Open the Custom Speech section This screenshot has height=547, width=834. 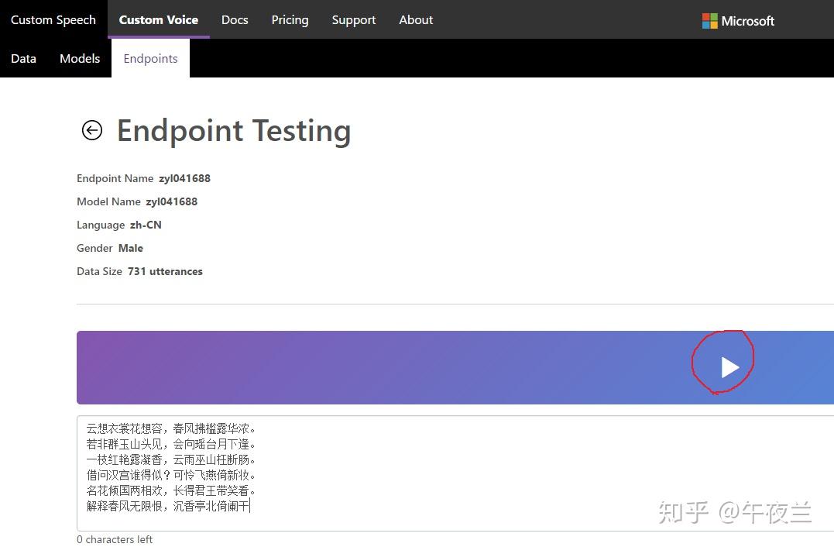[x=53, y=19]
